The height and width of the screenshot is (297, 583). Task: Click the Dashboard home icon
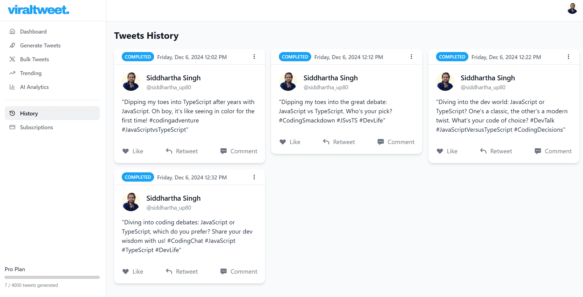click(x=12, y=31)
